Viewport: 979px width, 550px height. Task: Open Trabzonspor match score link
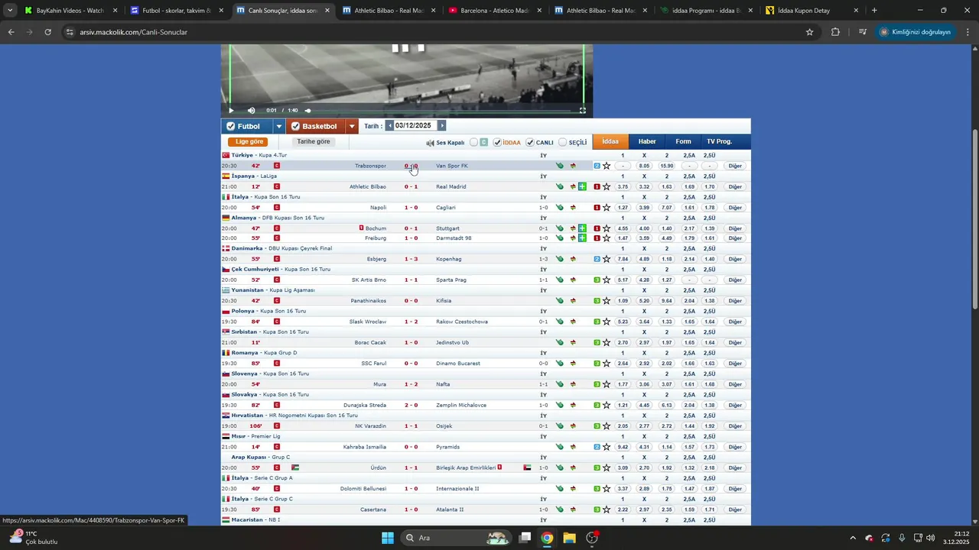[x=411, y=166]
